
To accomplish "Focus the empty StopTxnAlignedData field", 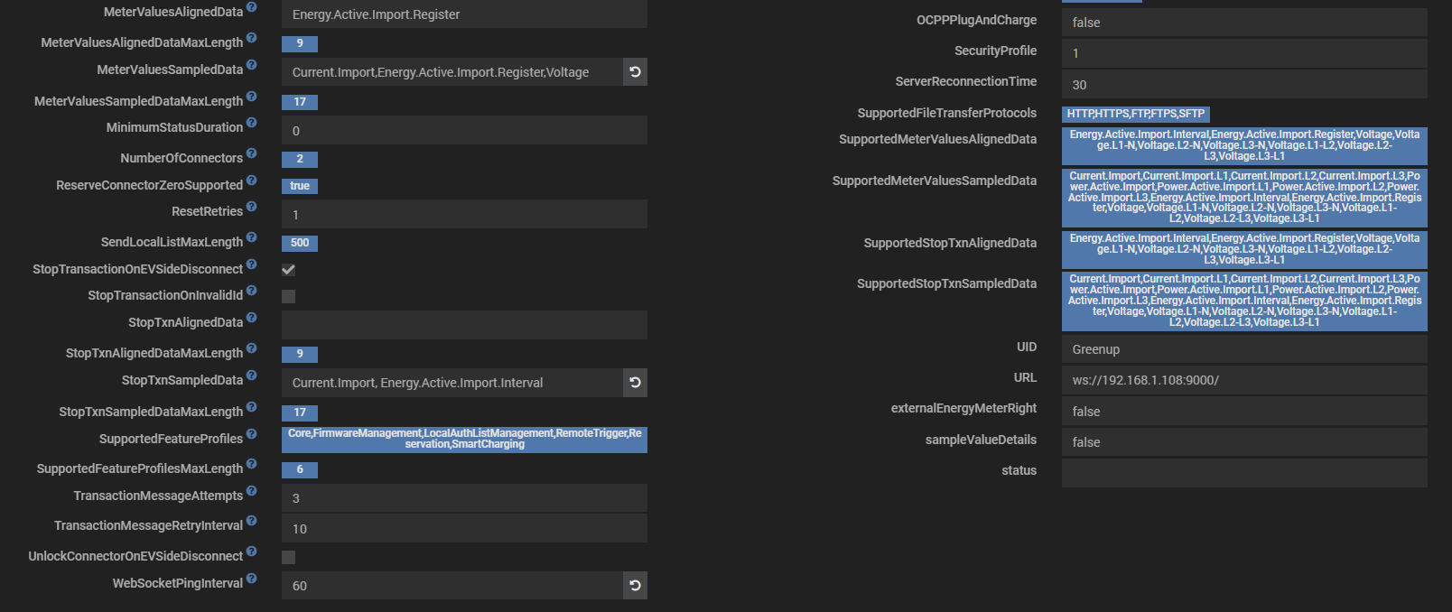I will pyautogui.click(x=464, y=325).
